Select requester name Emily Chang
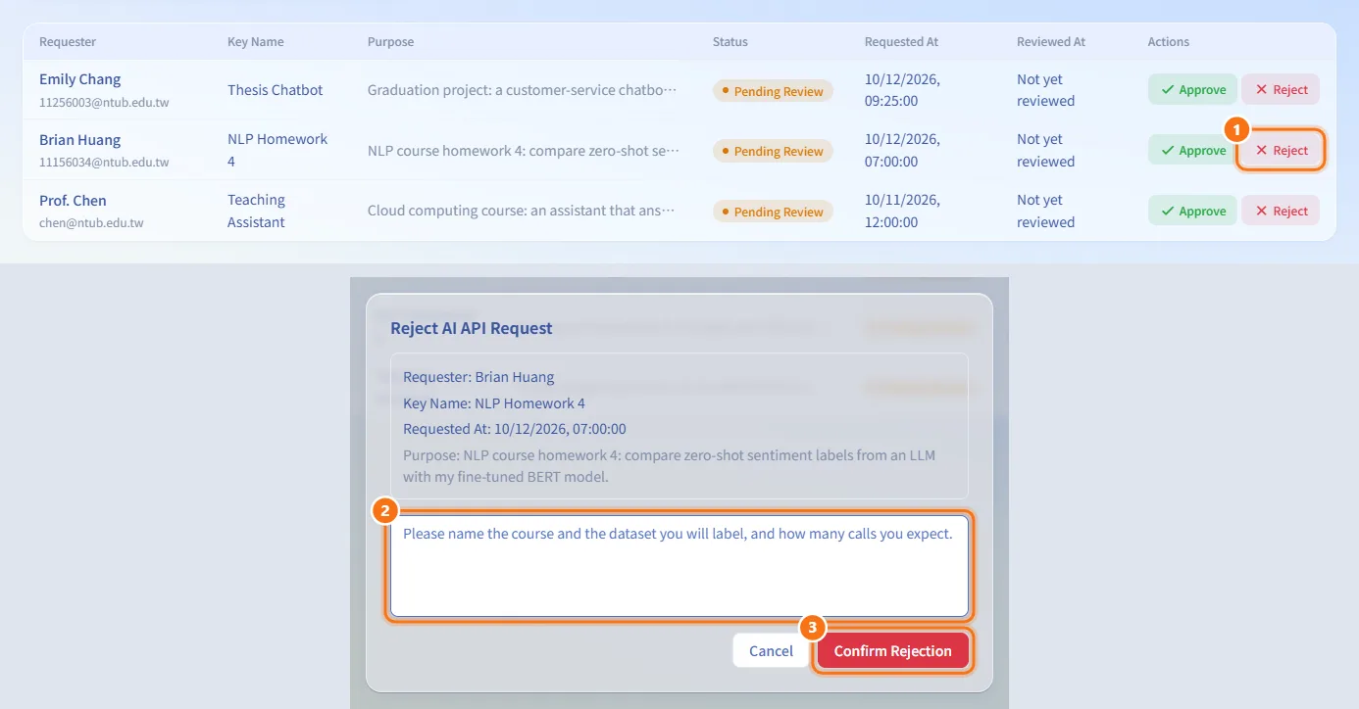This screenshot has width=1359, height=709. 80,79
